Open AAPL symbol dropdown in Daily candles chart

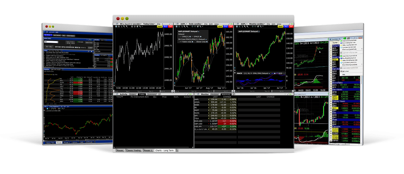pyautogui.click(x=183, y=24)
